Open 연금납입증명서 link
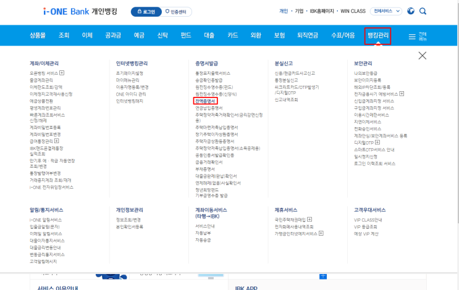 (209, 108)
